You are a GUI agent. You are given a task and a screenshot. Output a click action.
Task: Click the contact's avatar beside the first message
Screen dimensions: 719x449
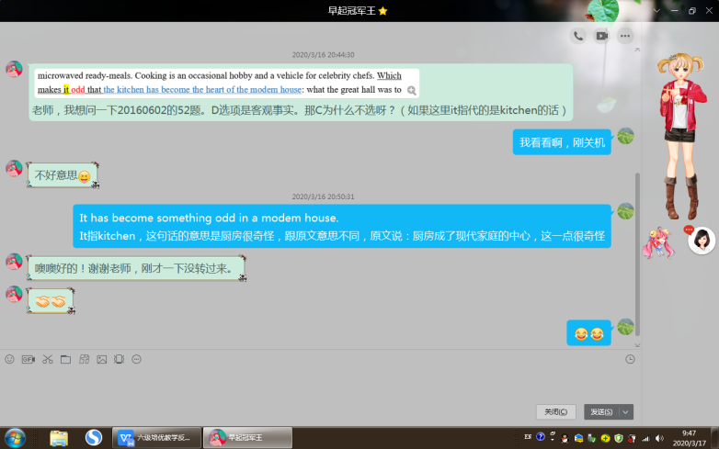14,69
